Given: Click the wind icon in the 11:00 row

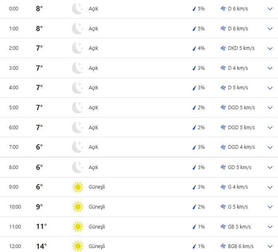Looking at the screenshot, I should (223, 226).
